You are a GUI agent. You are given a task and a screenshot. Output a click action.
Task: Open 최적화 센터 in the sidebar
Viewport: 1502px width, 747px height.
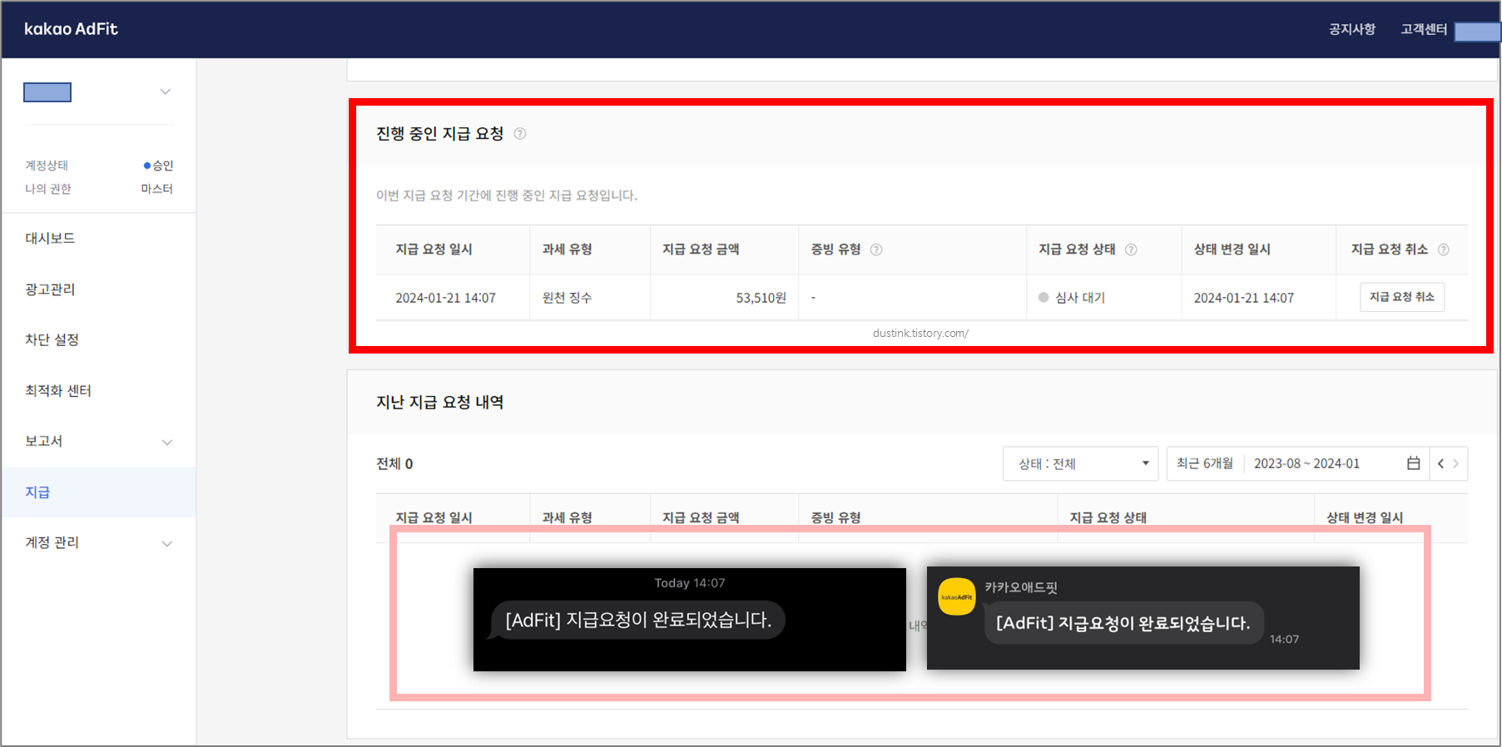[58, 390]
